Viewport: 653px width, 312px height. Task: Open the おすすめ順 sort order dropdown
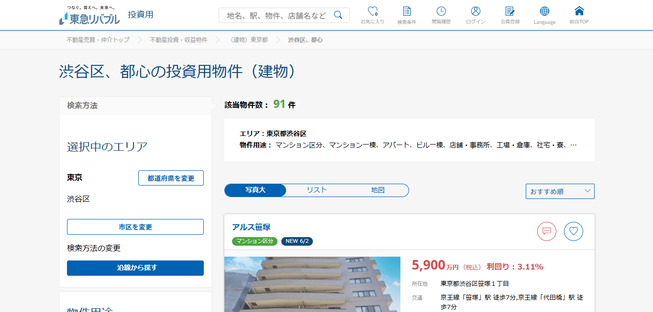(560, 191)
